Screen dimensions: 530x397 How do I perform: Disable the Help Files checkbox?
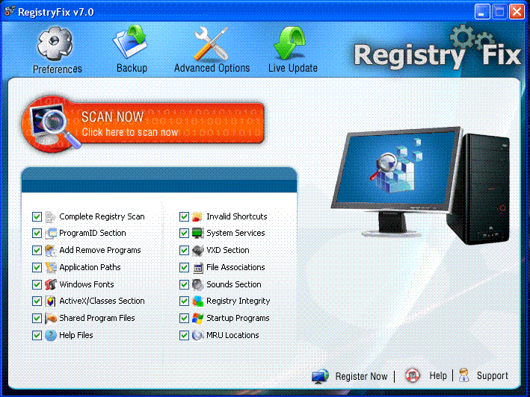pyautogui.click(x=37, y=335)
